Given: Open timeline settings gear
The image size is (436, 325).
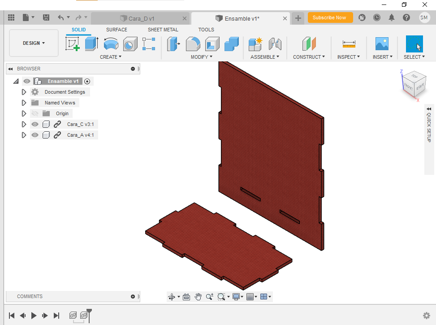Looking at the screenshot, I should tap(427, 316).
